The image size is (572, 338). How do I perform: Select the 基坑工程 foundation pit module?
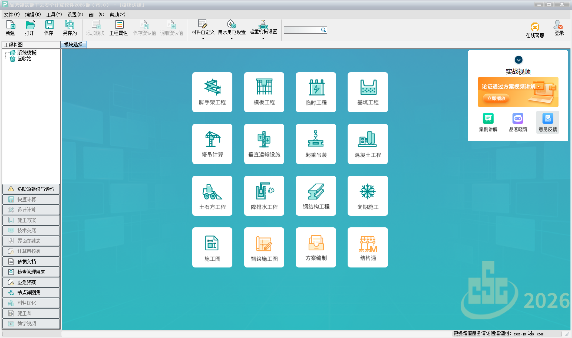tap(368, 92)
